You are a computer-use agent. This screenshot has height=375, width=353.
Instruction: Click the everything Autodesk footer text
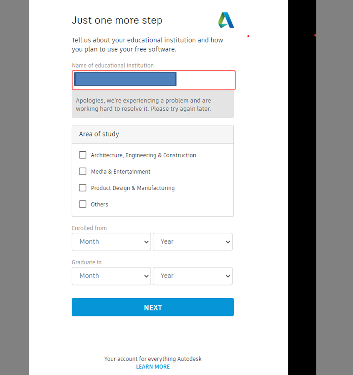coord(153,359)
